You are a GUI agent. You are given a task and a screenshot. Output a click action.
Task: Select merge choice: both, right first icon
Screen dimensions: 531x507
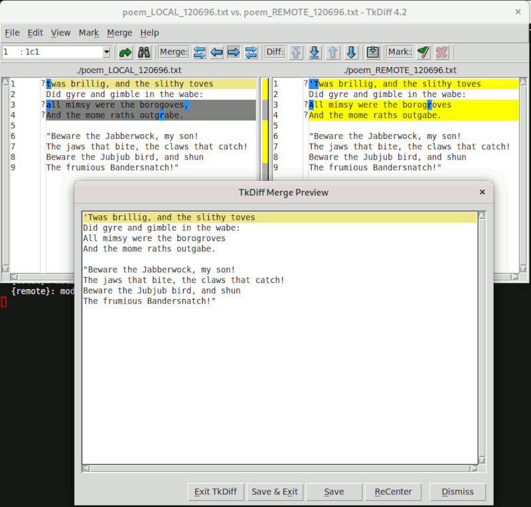(x=251, y=52)
